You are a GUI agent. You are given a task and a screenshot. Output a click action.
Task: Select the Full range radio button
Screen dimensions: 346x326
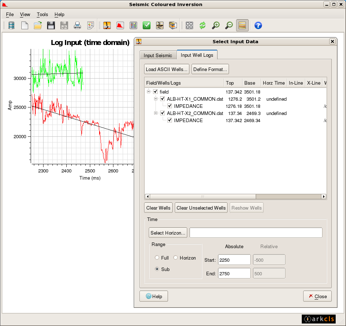click(x=157, y=257)
